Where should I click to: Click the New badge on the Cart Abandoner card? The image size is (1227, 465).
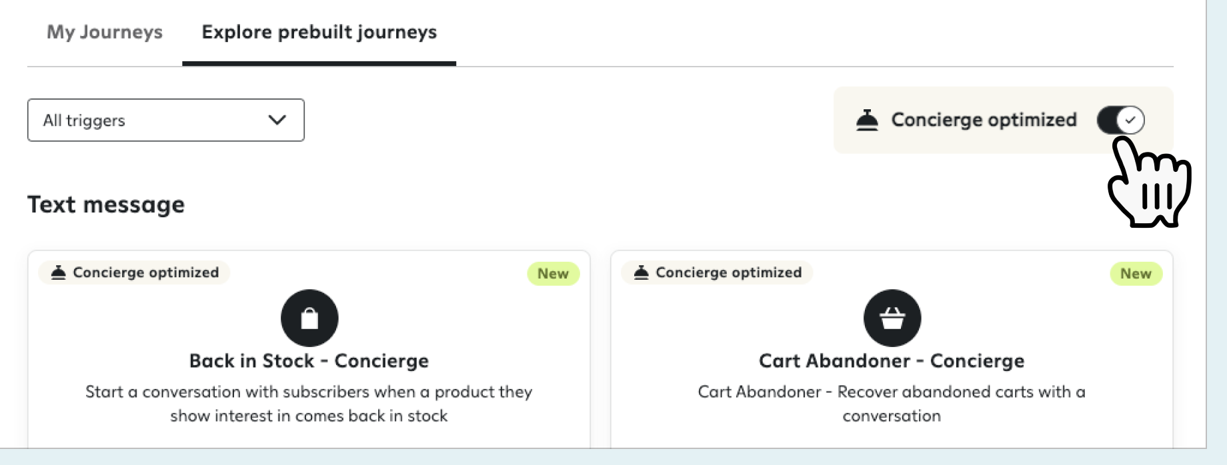1136,274
